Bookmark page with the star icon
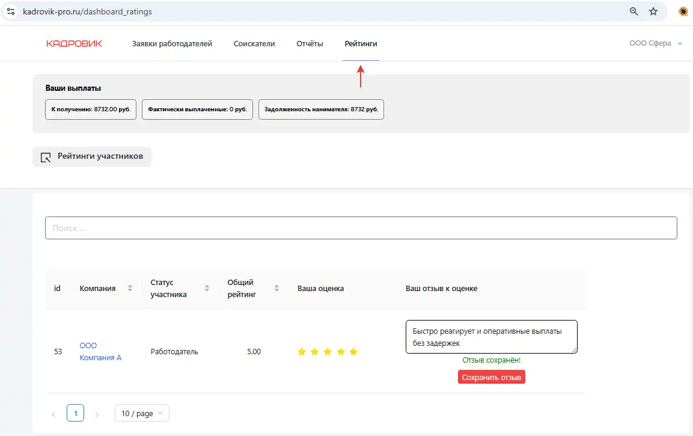Screen dimensions: 693x436 [653, 11]
